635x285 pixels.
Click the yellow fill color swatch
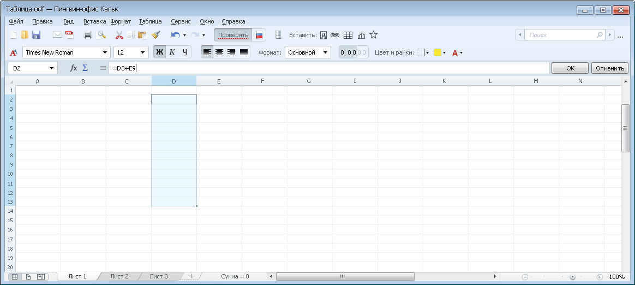coord(437,52)
